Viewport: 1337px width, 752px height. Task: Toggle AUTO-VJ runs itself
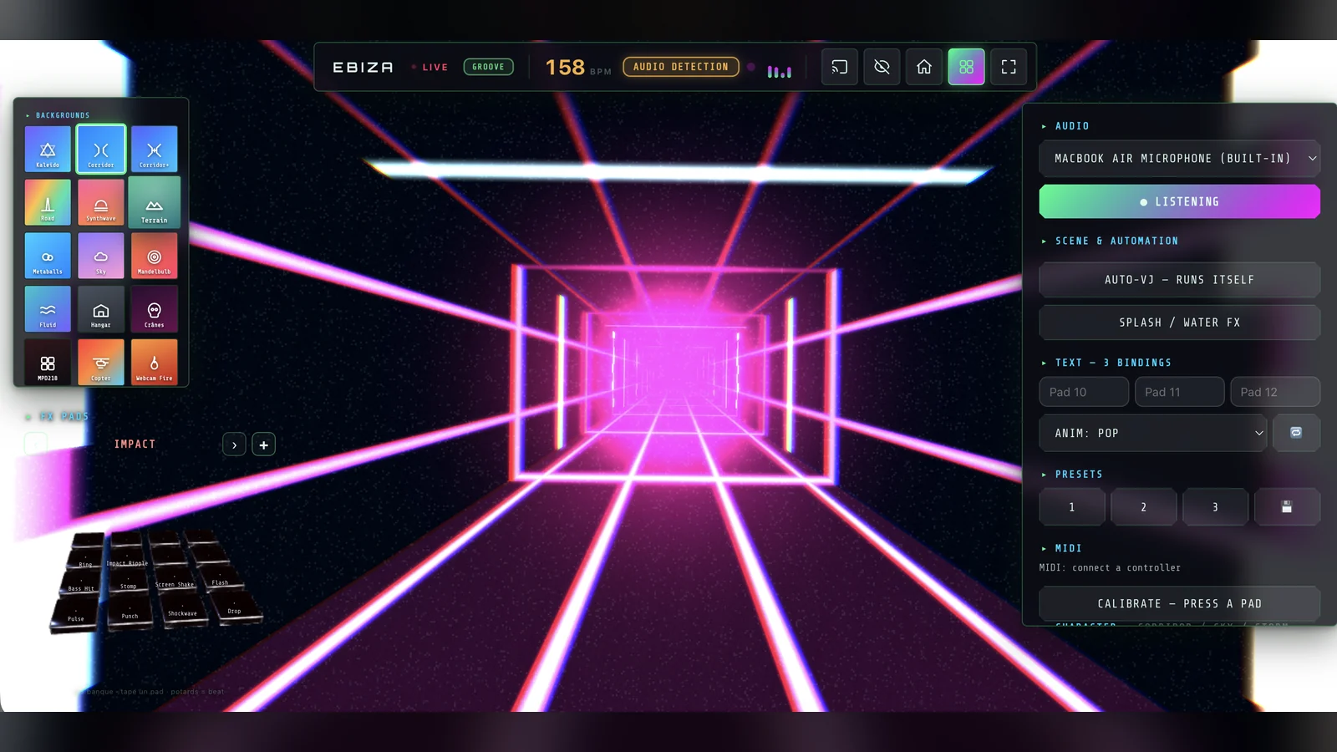tap(1180, 280)
